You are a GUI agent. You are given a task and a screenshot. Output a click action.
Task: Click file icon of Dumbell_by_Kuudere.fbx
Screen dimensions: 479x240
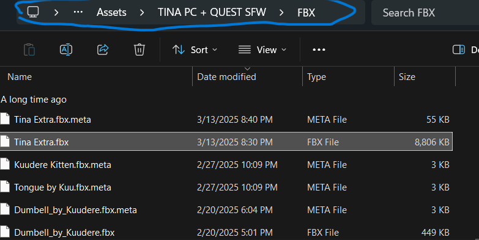4,231
